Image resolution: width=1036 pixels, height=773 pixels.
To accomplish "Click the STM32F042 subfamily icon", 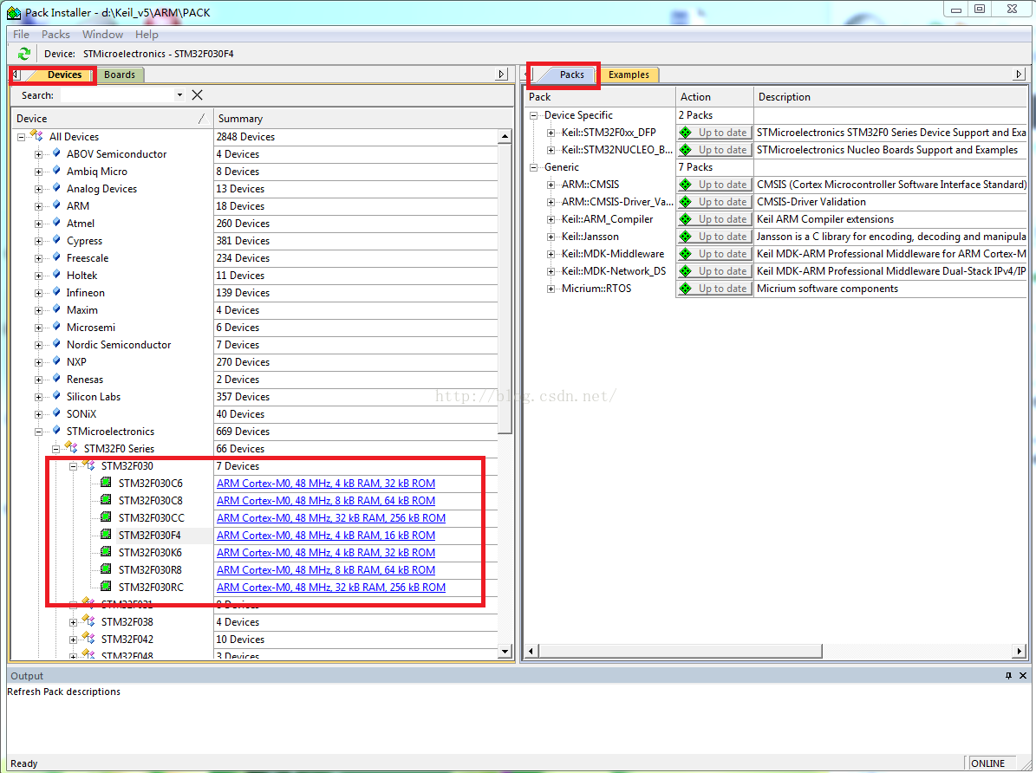I will pyautogui.click(x=88, y=638).
